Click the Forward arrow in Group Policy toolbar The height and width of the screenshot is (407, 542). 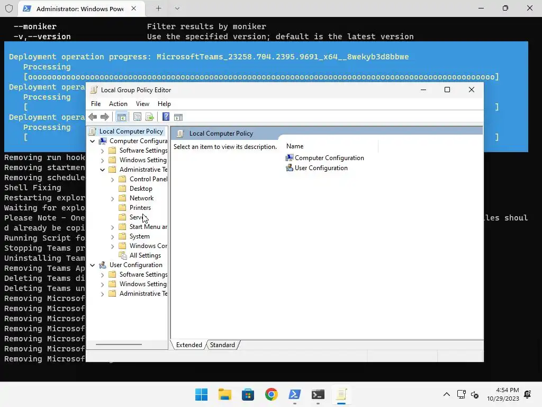pos(105,117)
